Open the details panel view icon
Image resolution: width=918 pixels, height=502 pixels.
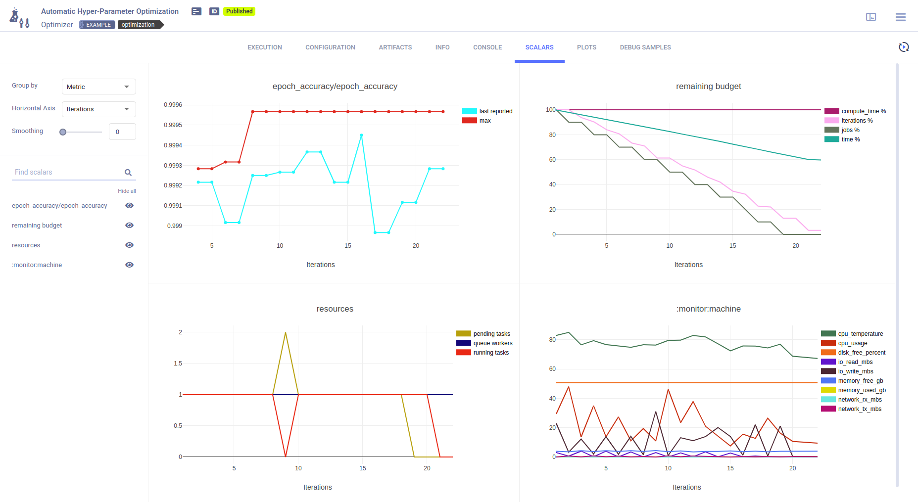tap(870, 17)
